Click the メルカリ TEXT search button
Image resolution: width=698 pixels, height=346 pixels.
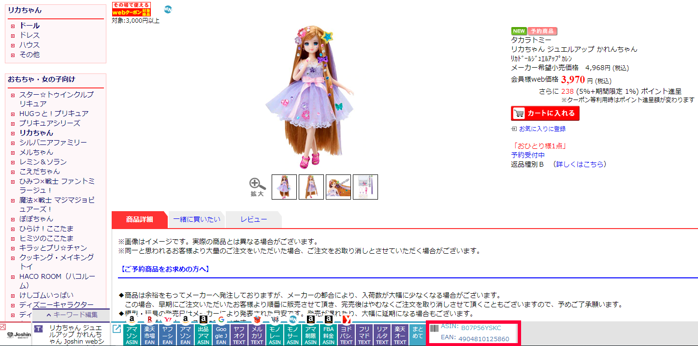[x=257, y=335]
